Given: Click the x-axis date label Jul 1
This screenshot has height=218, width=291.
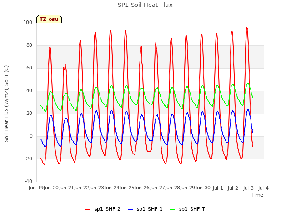Looking at the screenshot, I should point(218,188).
